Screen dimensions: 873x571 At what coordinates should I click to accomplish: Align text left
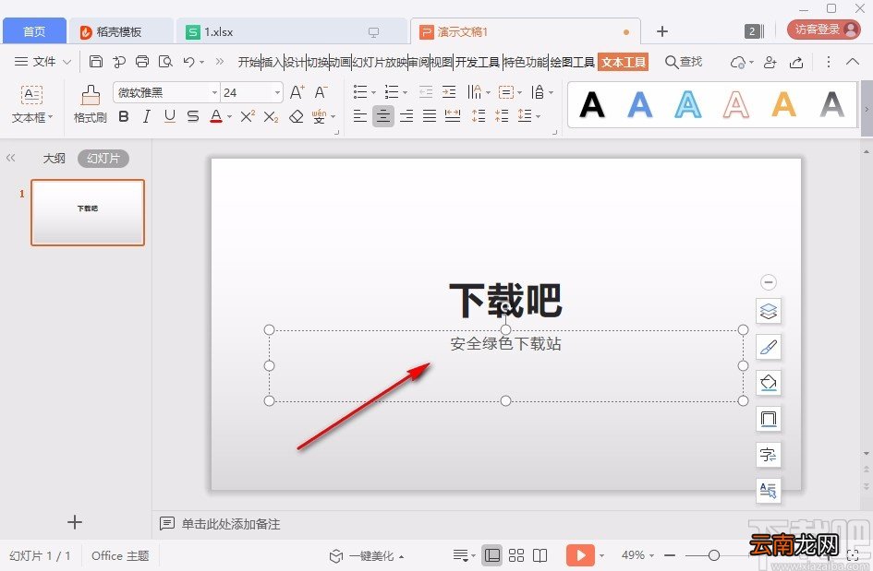click(360, 115)
